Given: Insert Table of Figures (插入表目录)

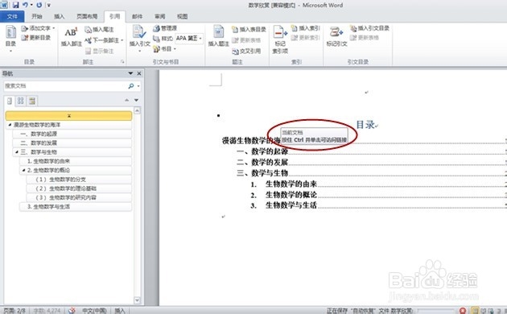Looking at the screenshot, I should 249,30.
